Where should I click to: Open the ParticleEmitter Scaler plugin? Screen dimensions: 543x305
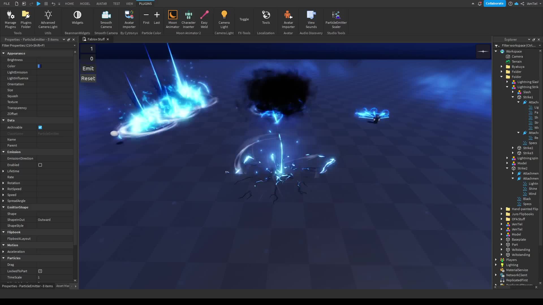pyautogui.click(x=336, y=19)
